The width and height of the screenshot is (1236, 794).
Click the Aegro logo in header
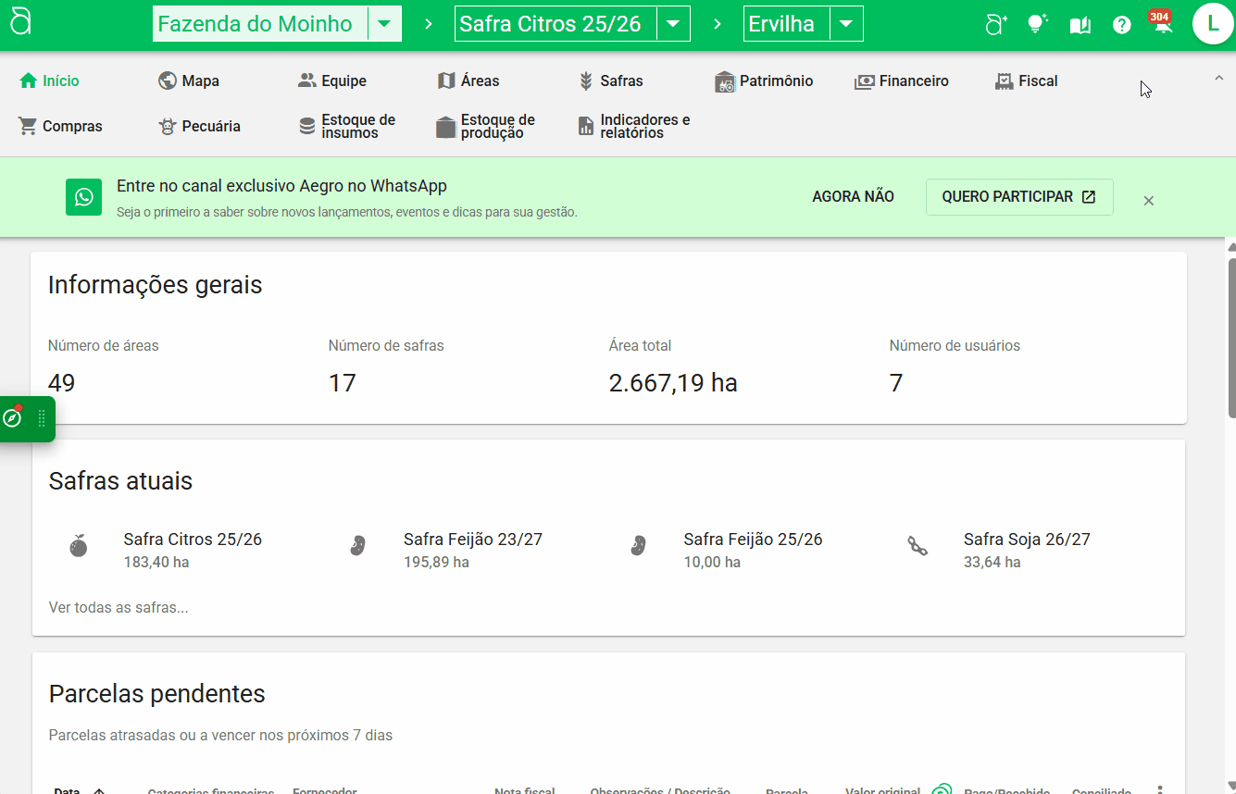pos(20,23)
